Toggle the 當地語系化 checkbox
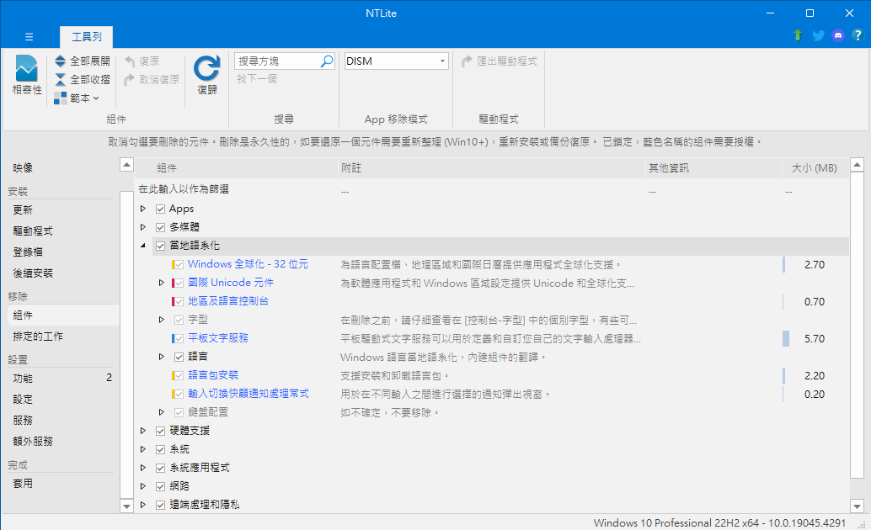The width and height of the screenshot is (871, 530). [161, 246]
